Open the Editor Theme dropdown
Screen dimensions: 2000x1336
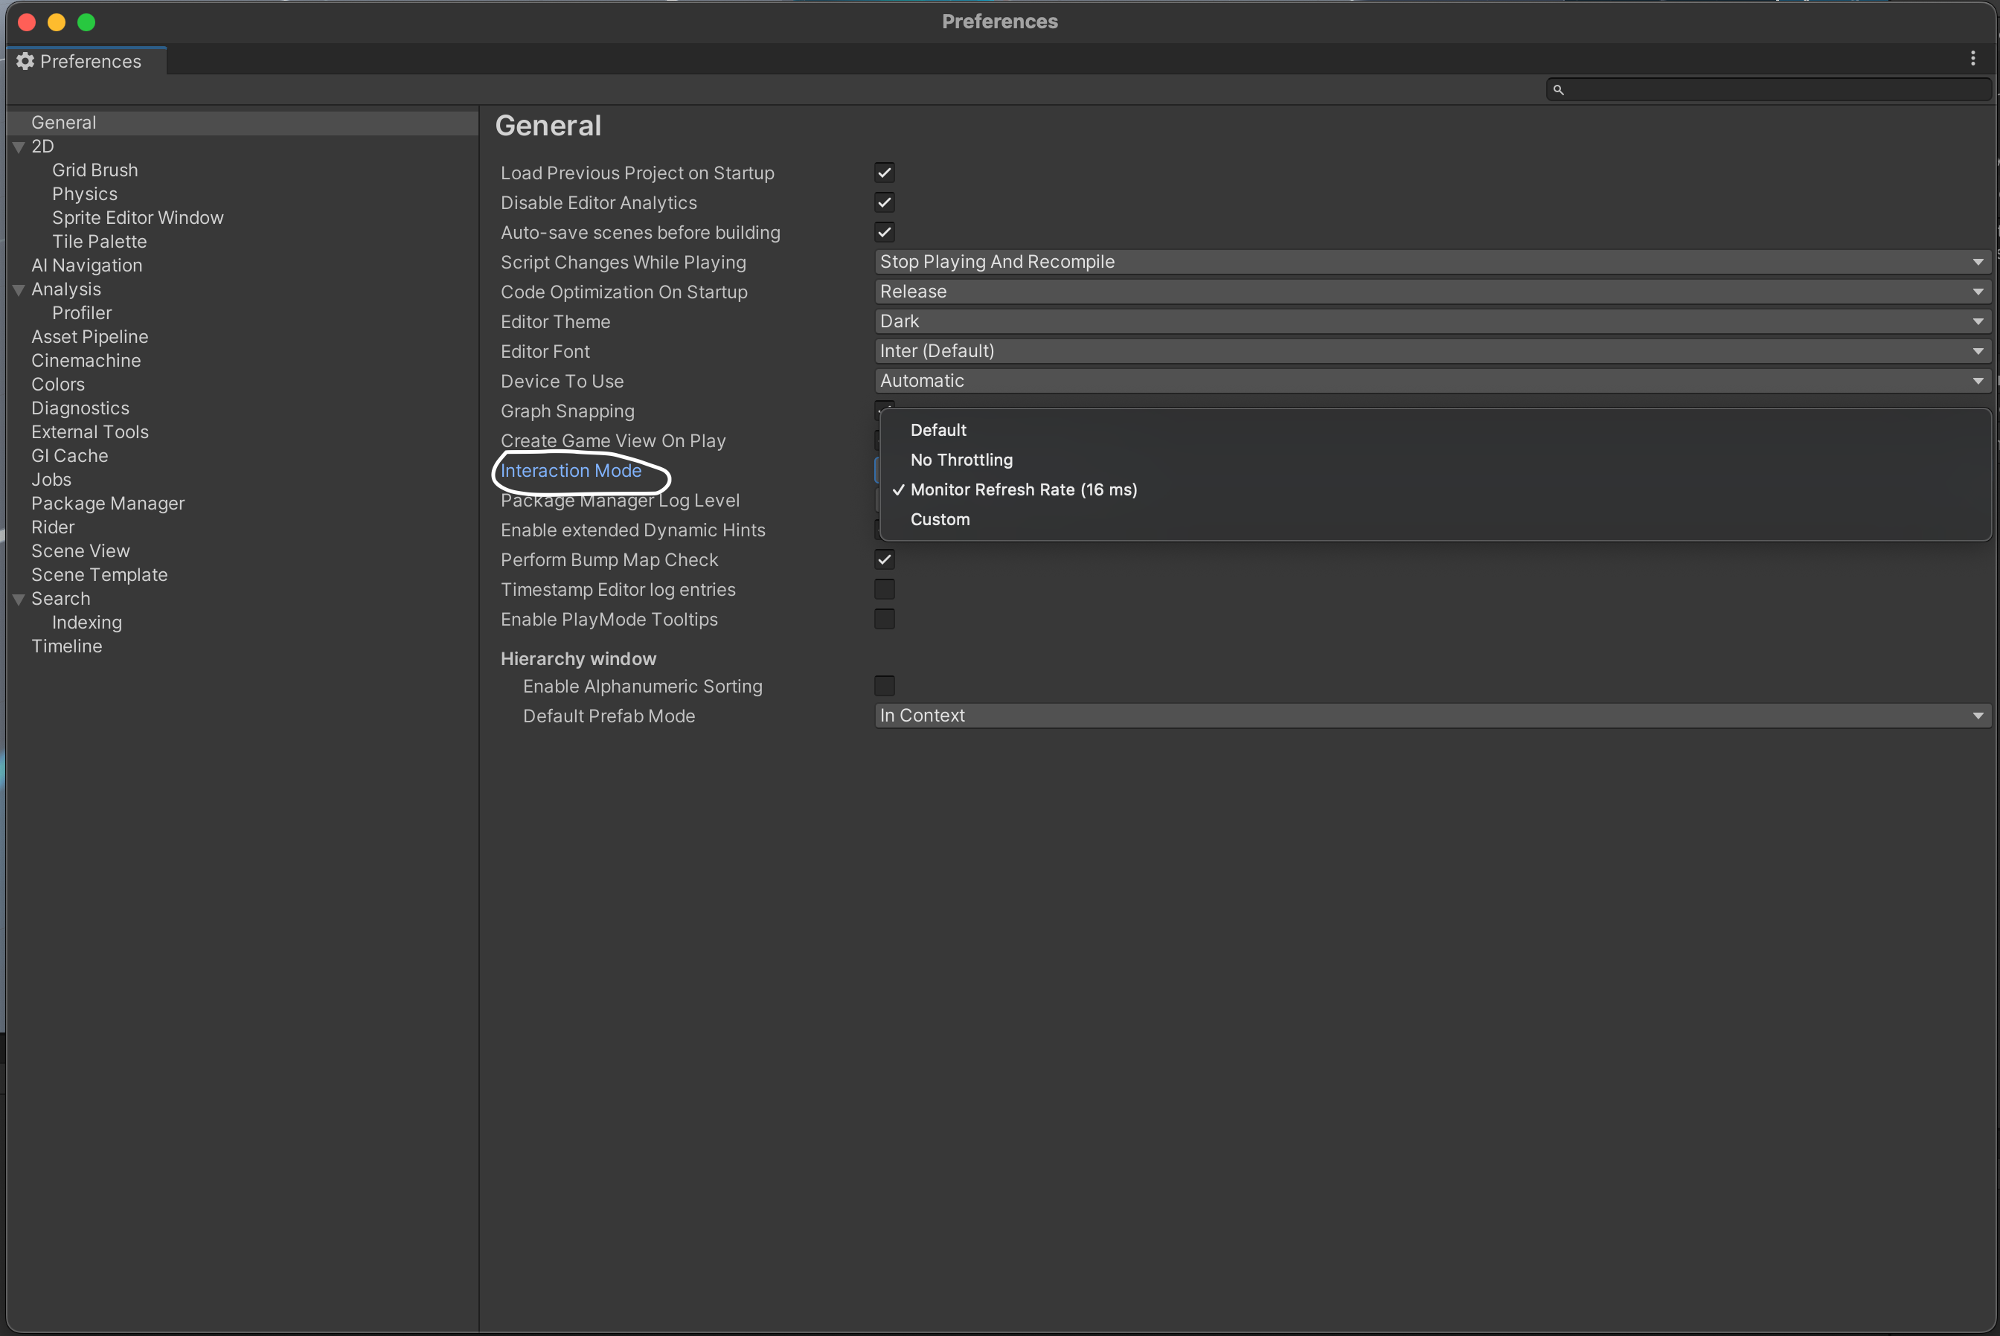pyautogui.click(x=1432, y=321)
